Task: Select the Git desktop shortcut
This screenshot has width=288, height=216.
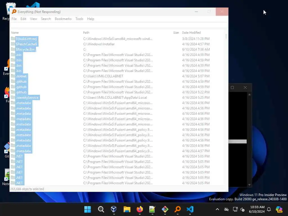Action: click(7, 150)
